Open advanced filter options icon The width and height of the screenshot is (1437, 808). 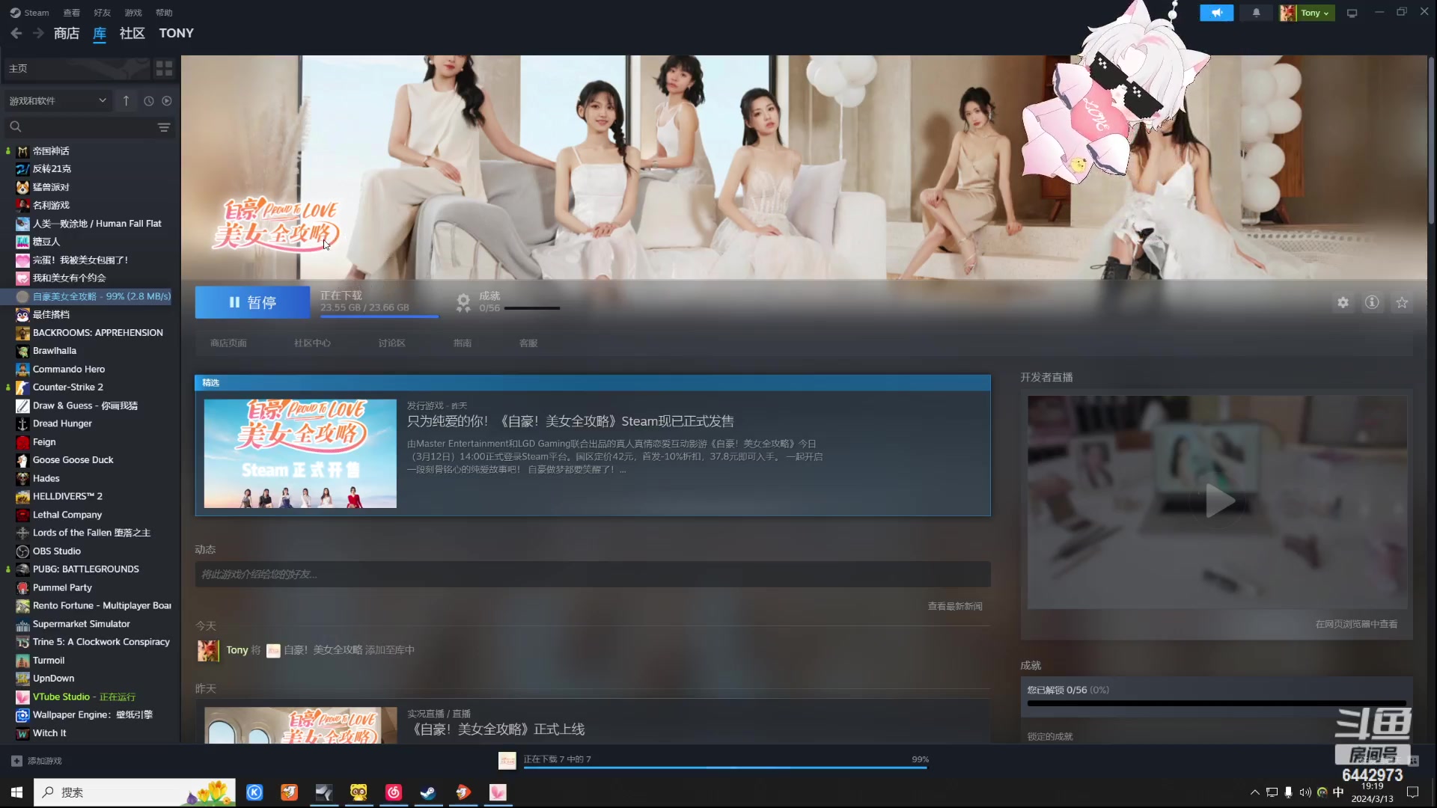(164, 127)
